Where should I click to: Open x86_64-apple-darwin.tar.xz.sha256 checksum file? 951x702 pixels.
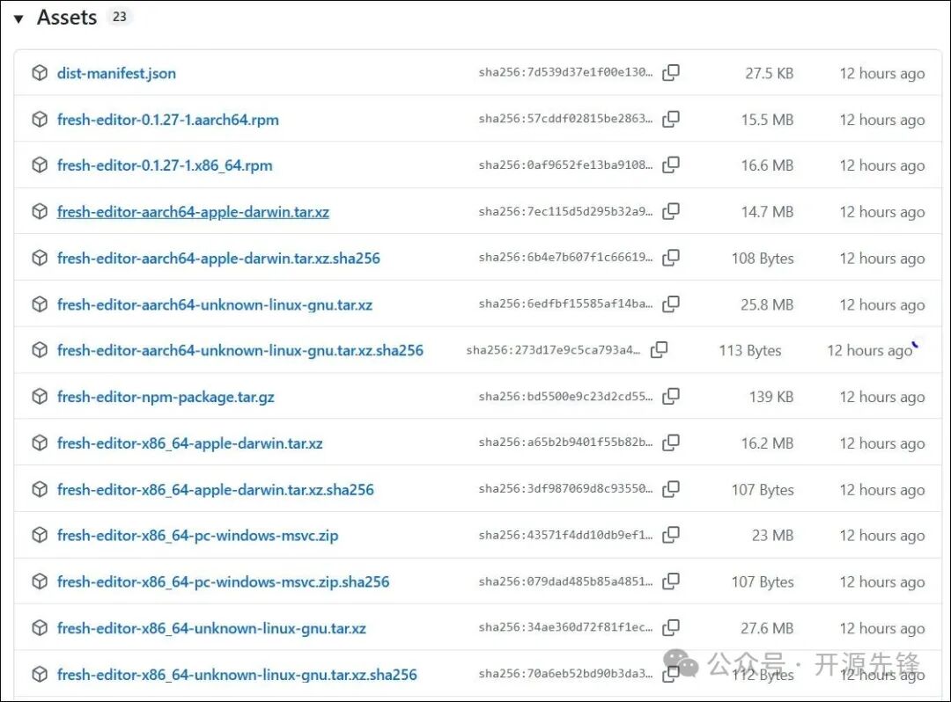(215, 489)
